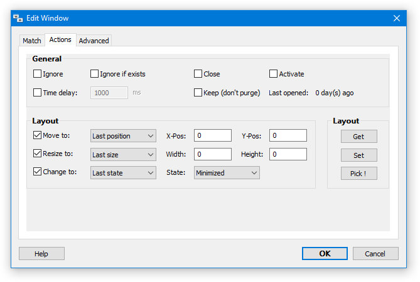This screenshot has width=420, height=282.
Task: Confirm changes with the OK button
Action: 325,253
